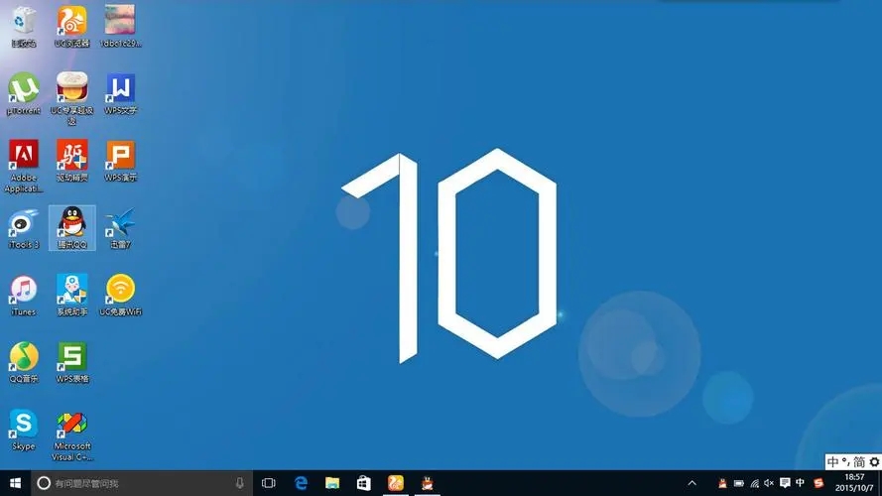
Task: Launch Tencent QQ penguin icon
Action: pos(71,222)
